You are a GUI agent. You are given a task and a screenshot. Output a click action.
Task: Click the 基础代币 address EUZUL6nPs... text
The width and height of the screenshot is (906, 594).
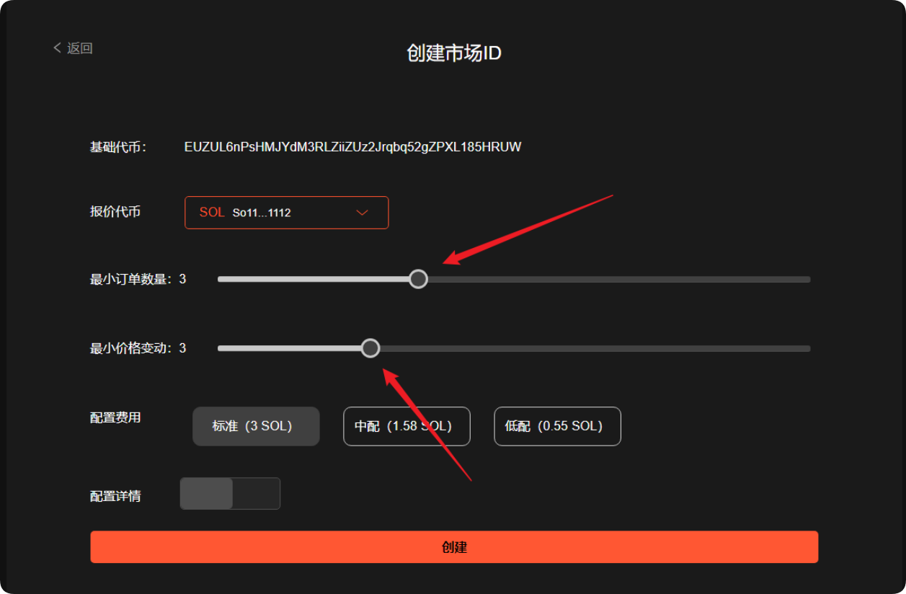(352, 147)
